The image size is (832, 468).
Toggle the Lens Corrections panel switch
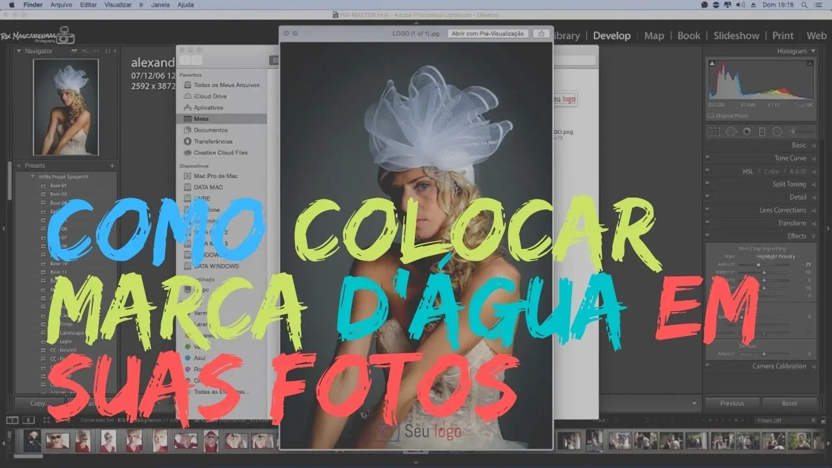pyautogui.click(x=707, y=210)
